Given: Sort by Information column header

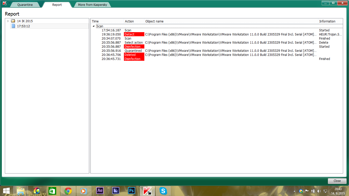Looking at the screenshot, I should click(x=331, y=21).
